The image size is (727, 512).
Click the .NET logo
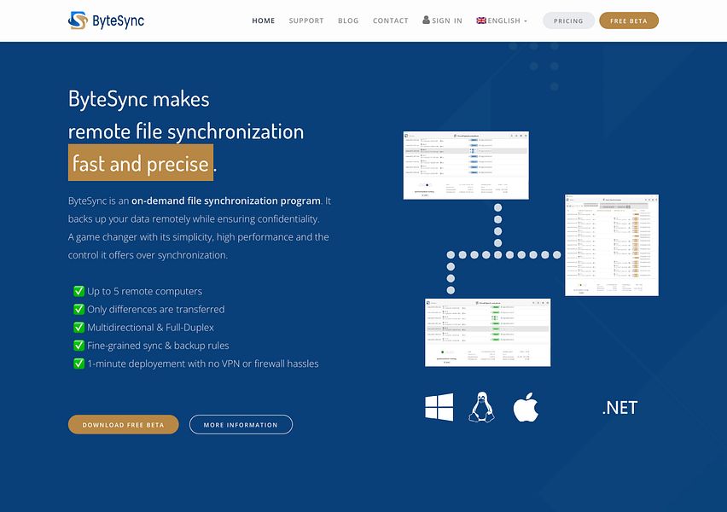[x=619, y=407]
